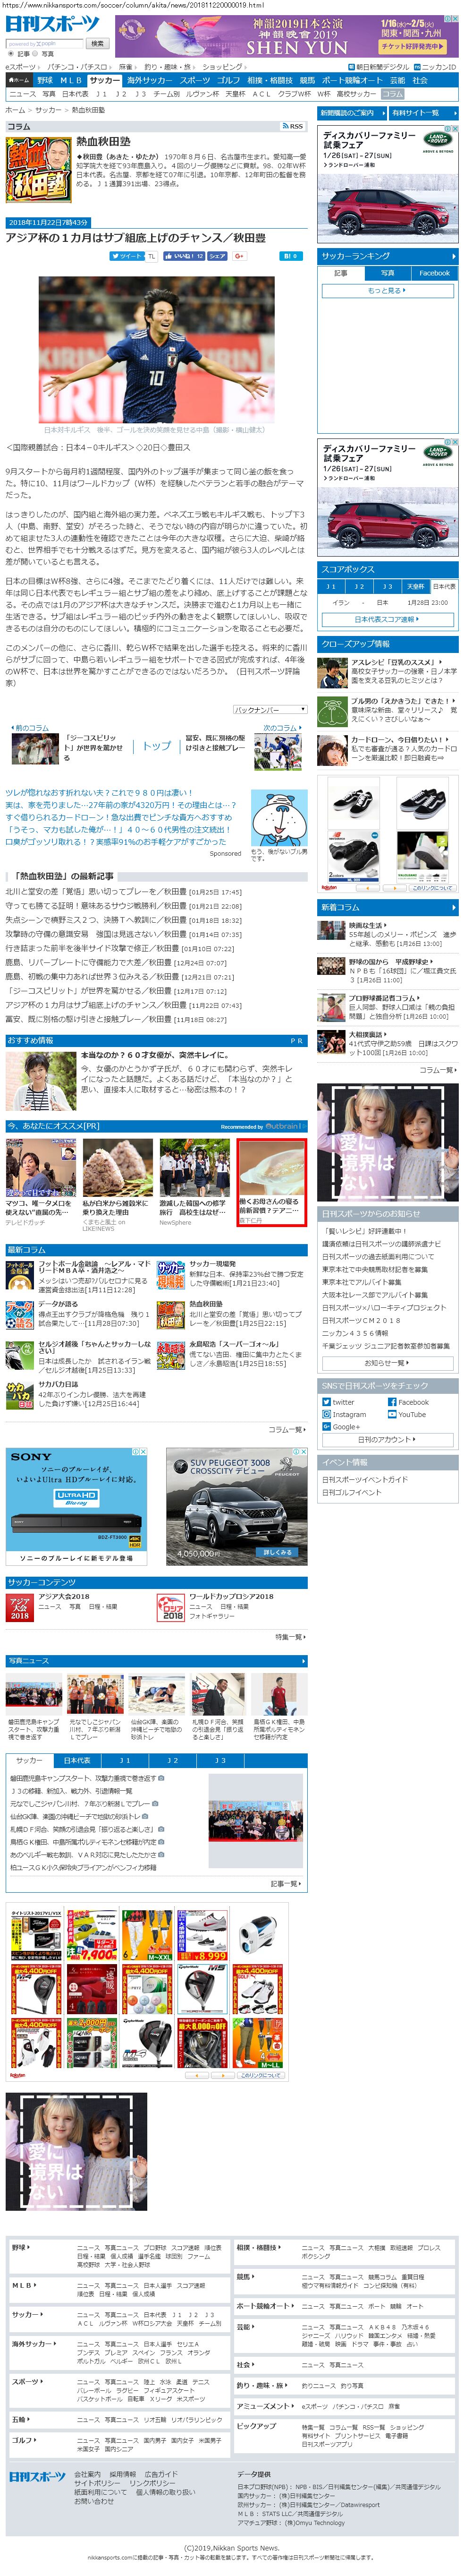Expand 海外サッカー category in footer
This screenshot has width=464, height=2576.
pos(34,2343)
